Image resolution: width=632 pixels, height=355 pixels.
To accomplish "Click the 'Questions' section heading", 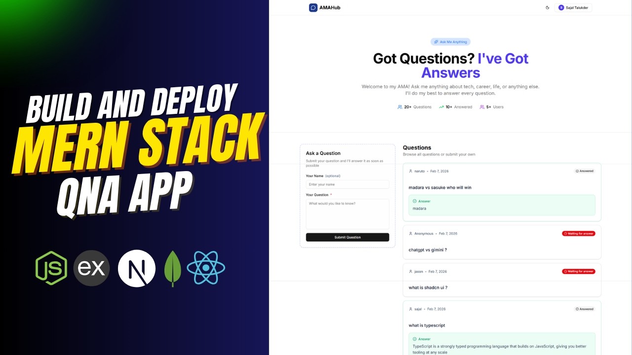I will tap(417, 147).
